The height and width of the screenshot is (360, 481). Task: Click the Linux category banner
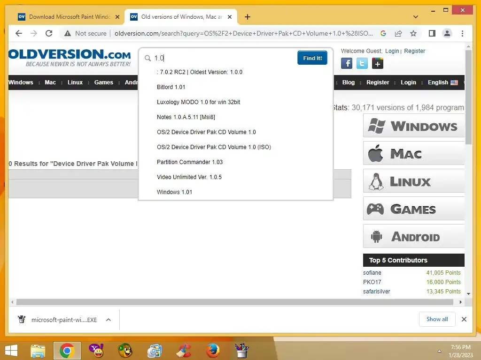414,181
